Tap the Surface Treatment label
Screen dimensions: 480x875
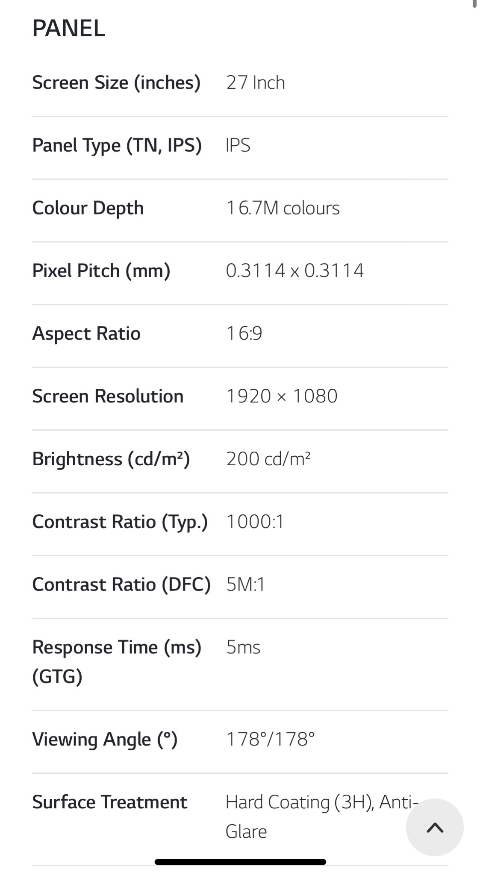tap(110, 802)
